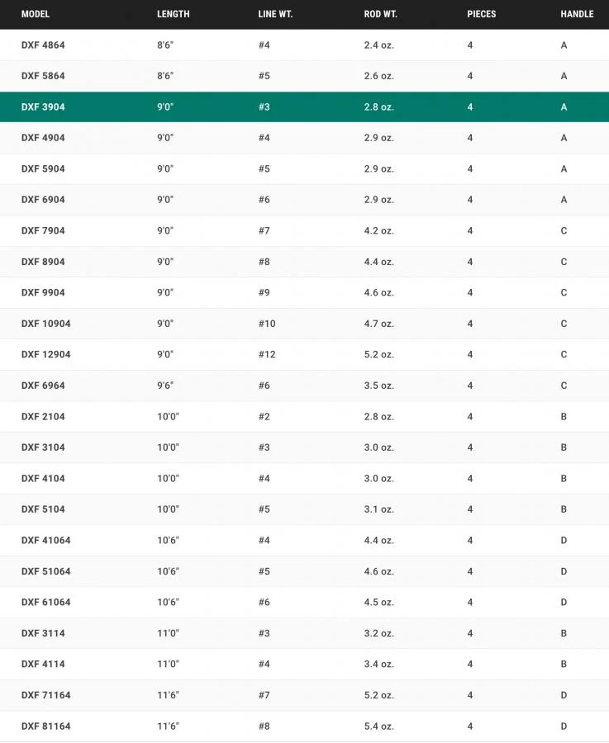Image resolution: width=609 pixels, height=743 pixels.
Task: Click the #9 line weight cell
Action: point(264,293)
